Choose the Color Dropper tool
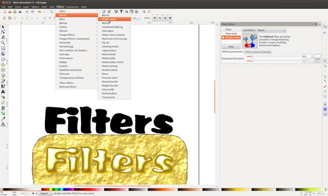Screen dimensions: 328x196 [3, 119]
